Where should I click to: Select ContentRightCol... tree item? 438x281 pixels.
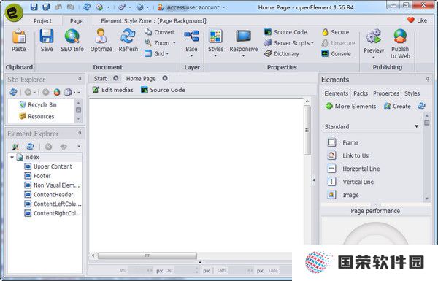click(x=53, y=213)
